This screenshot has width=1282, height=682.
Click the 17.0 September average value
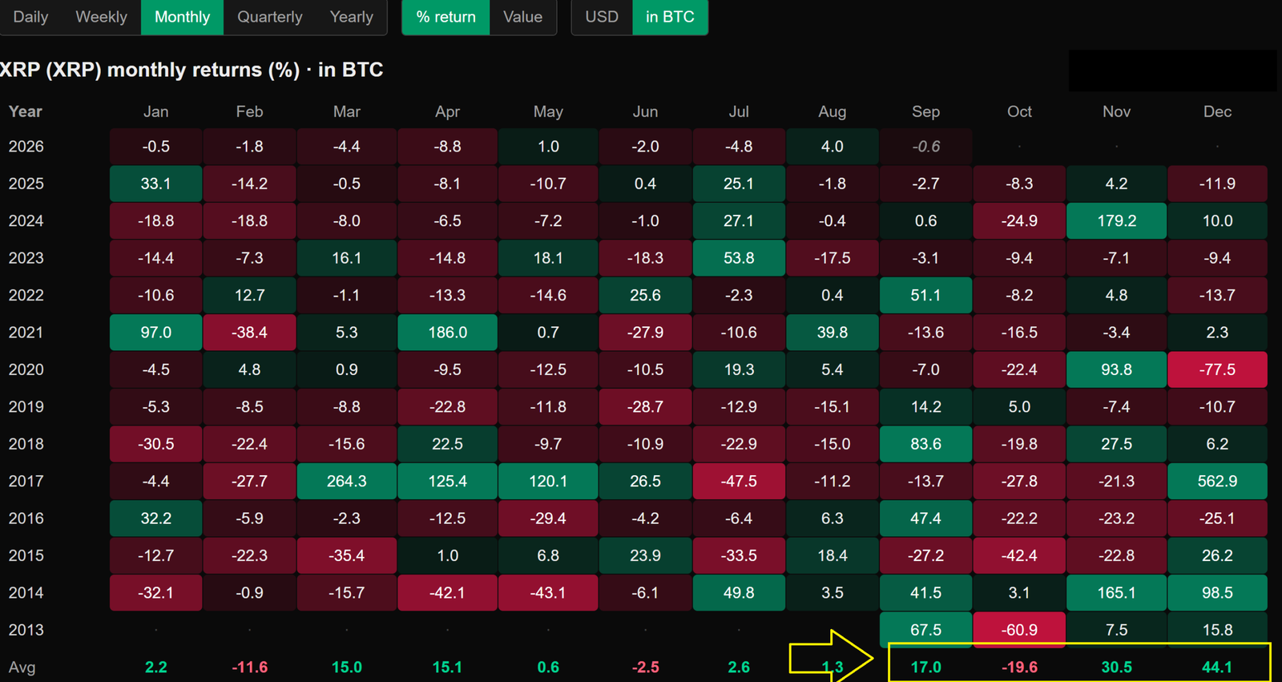click(925, 668)
